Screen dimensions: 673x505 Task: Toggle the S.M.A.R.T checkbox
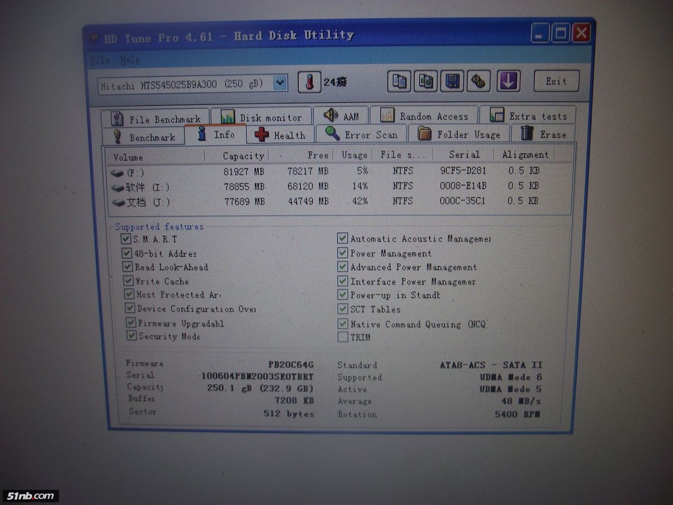coord(126,239)
